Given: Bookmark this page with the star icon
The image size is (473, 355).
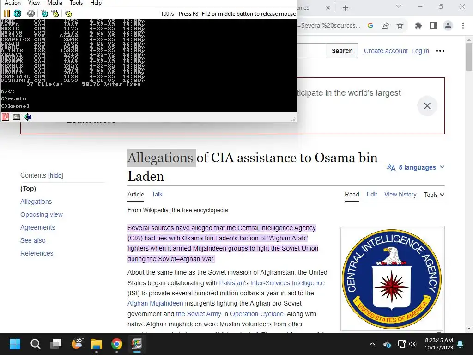Looking at the screenshot, I should tap(400, 26).
